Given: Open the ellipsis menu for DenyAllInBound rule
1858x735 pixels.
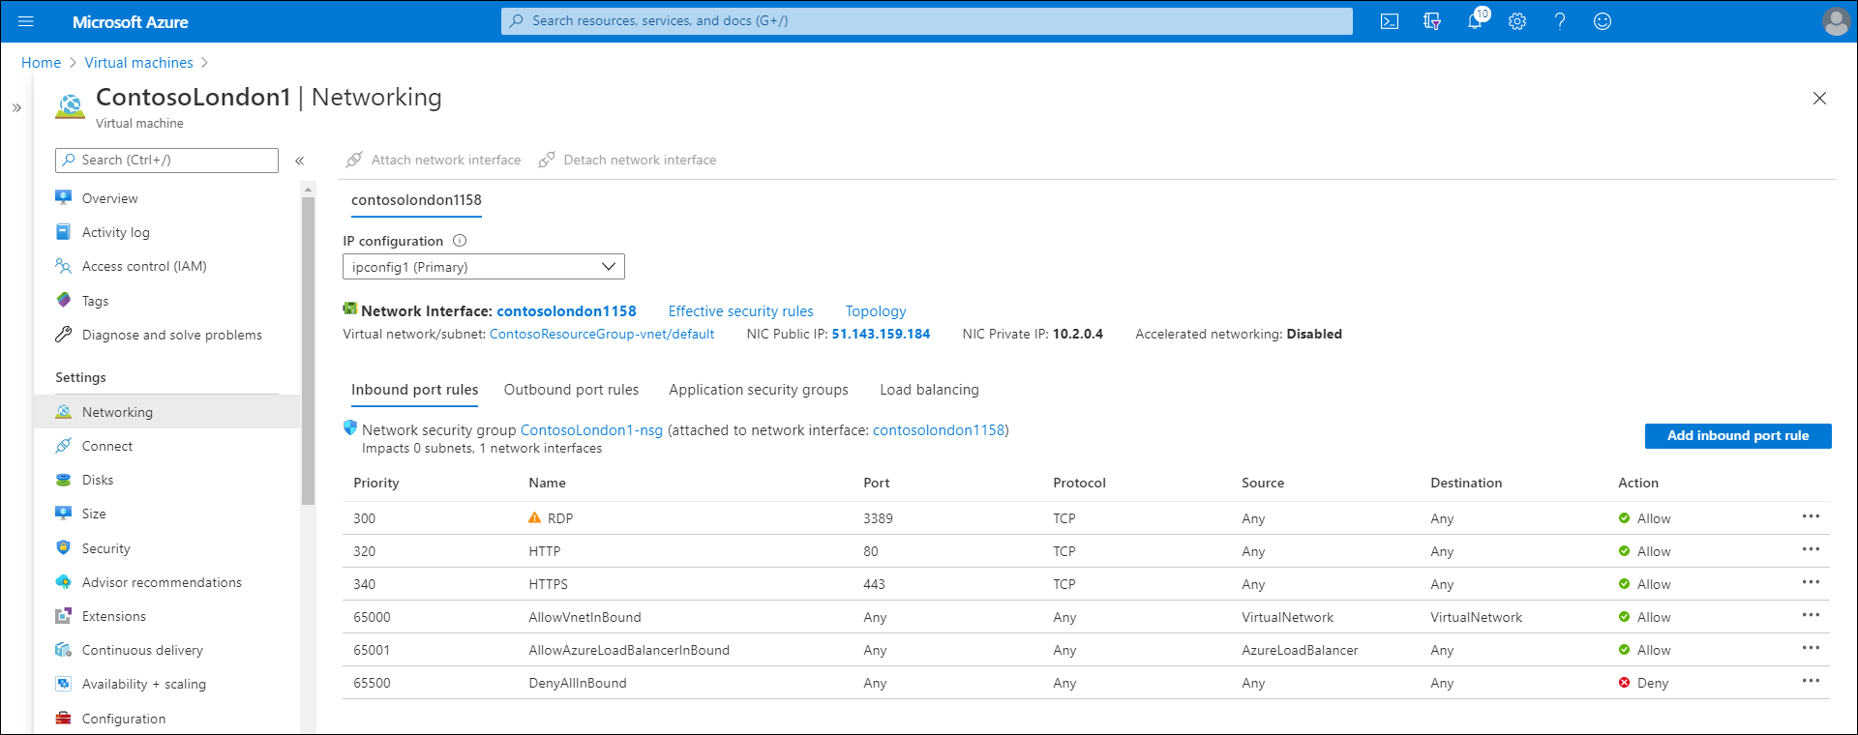Looking at the screenshot, I should coord(1811,681).
